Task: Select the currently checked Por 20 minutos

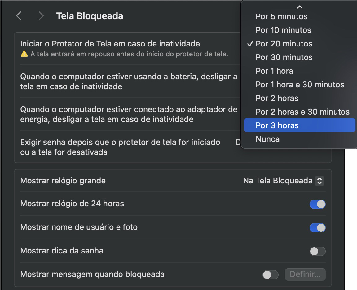Action: [284, 44]
